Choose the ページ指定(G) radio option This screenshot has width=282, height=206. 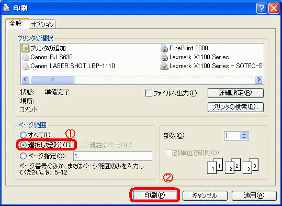(23, 156)
